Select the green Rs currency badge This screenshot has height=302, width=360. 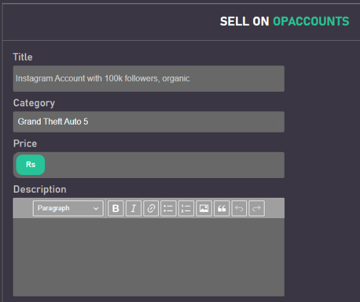pos(30,165)
